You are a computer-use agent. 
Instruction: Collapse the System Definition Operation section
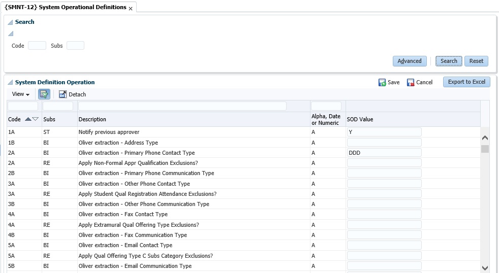pyautogui.click(x=10, y=82)
